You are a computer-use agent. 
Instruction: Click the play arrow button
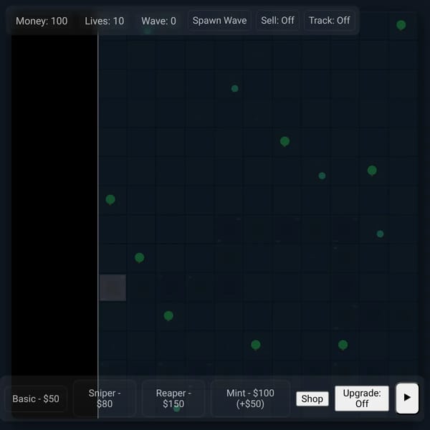407,398
